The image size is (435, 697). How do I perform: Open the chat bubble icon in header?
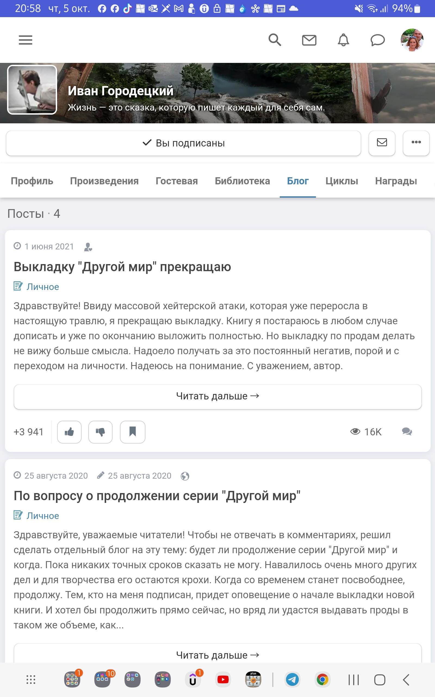tap(377, 40)
